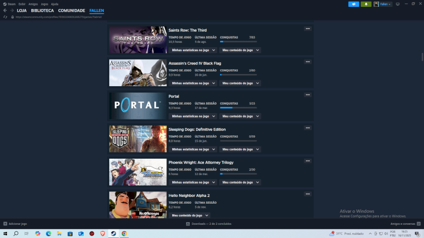Open the Steam menu
The width and height of the screenshot is (424, 238).
pos(11,4)
